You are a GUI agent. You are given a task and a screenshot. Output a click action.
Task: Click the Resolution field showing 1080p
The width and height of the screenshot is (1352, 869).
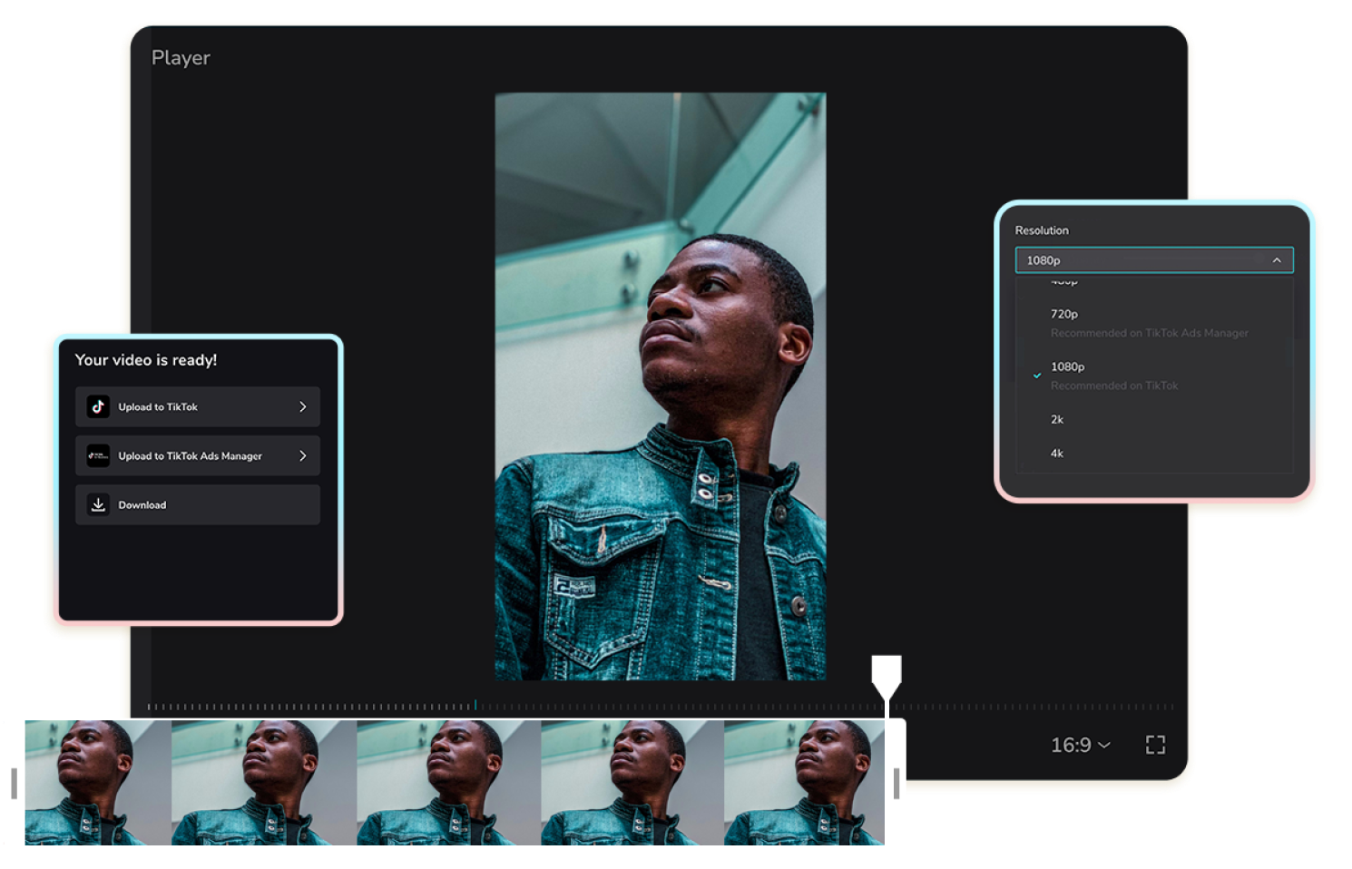tap(1152, 259)
